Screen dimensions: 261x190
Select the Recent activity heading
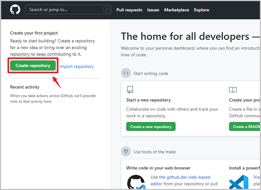coord(25,87)
